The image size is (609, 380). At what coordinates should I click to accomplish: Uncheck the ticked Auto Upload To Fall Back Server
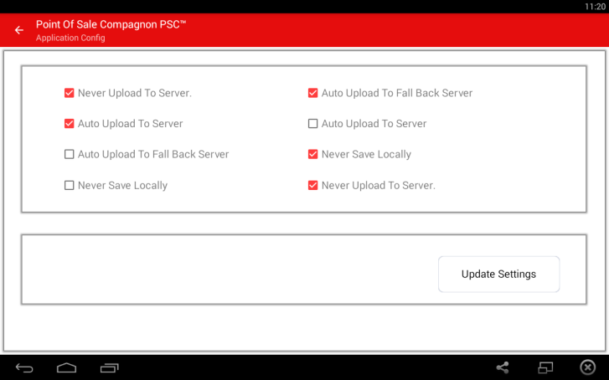pyautogui.click(x=313, y=93)
